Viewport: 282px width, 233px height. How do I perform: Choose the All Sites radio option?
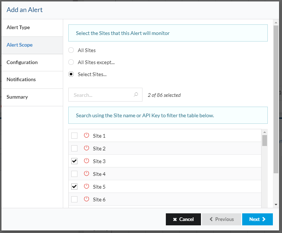point(71,50)
